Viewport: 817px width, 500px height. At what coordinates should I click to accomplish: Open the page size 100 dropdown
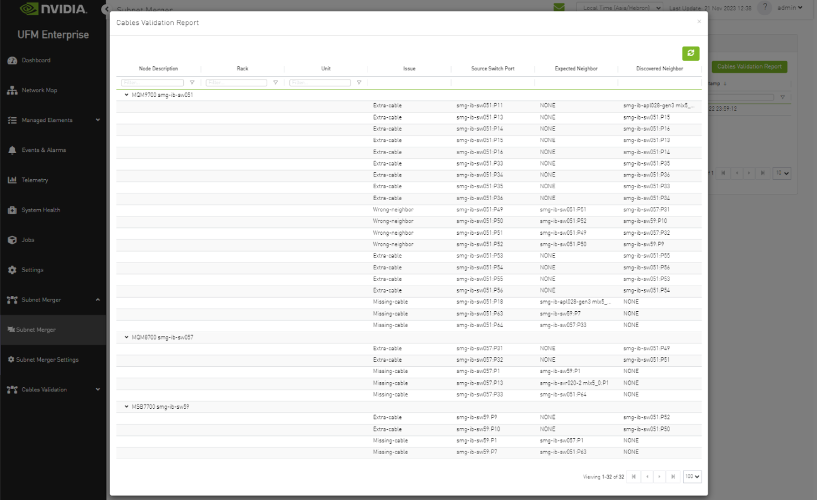(692, 477)
